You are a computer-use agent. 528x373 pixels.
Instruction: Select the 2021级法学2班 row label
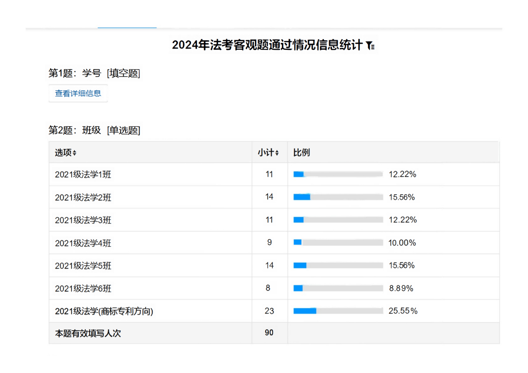(83, 198)
